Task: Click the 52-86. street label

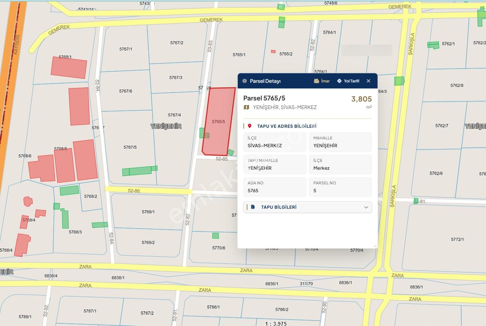Action: click(x=134, y=191)
